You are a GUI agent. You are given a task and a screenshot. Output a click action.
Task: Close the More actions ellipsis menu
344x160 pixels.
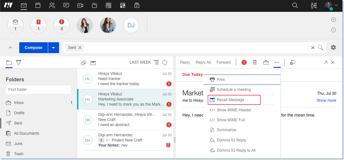coord(277,62)
